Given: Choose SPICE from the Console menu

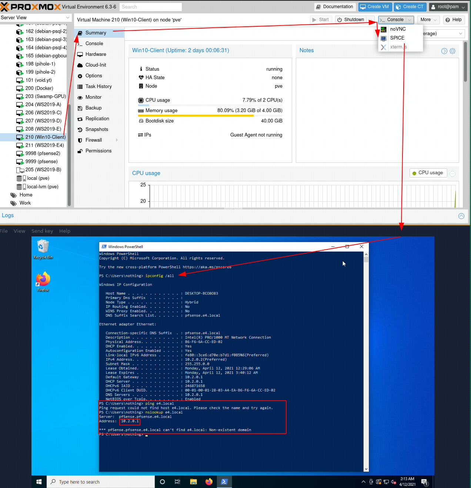Looking at the screenshot, I should tap(401, 38).
